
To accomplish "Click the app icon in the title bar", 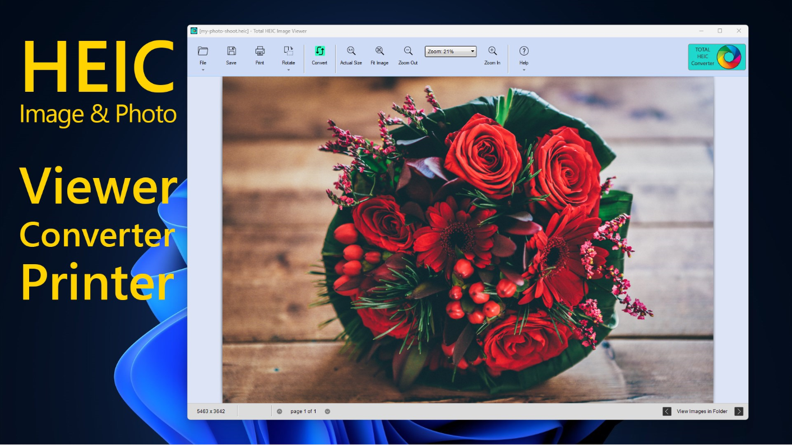I will point(194,31).
